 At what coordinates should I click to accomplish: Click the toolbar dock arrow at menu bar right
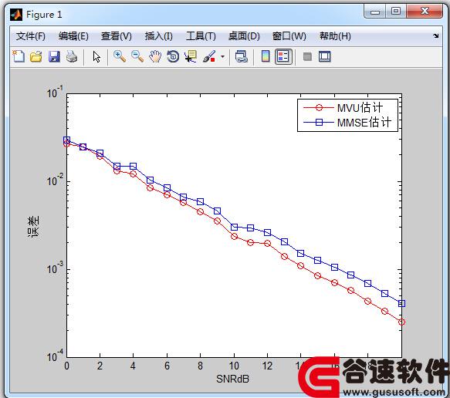pyautogui.click(x=436, y=35)
